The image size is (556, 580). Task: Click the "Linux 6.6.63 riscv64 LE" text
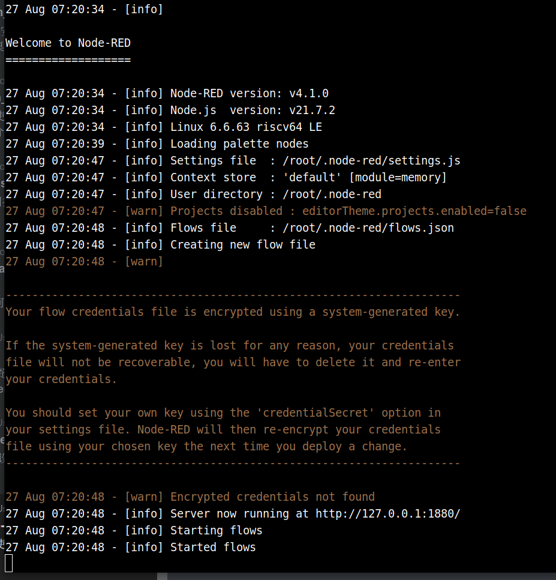pos(246,127)
